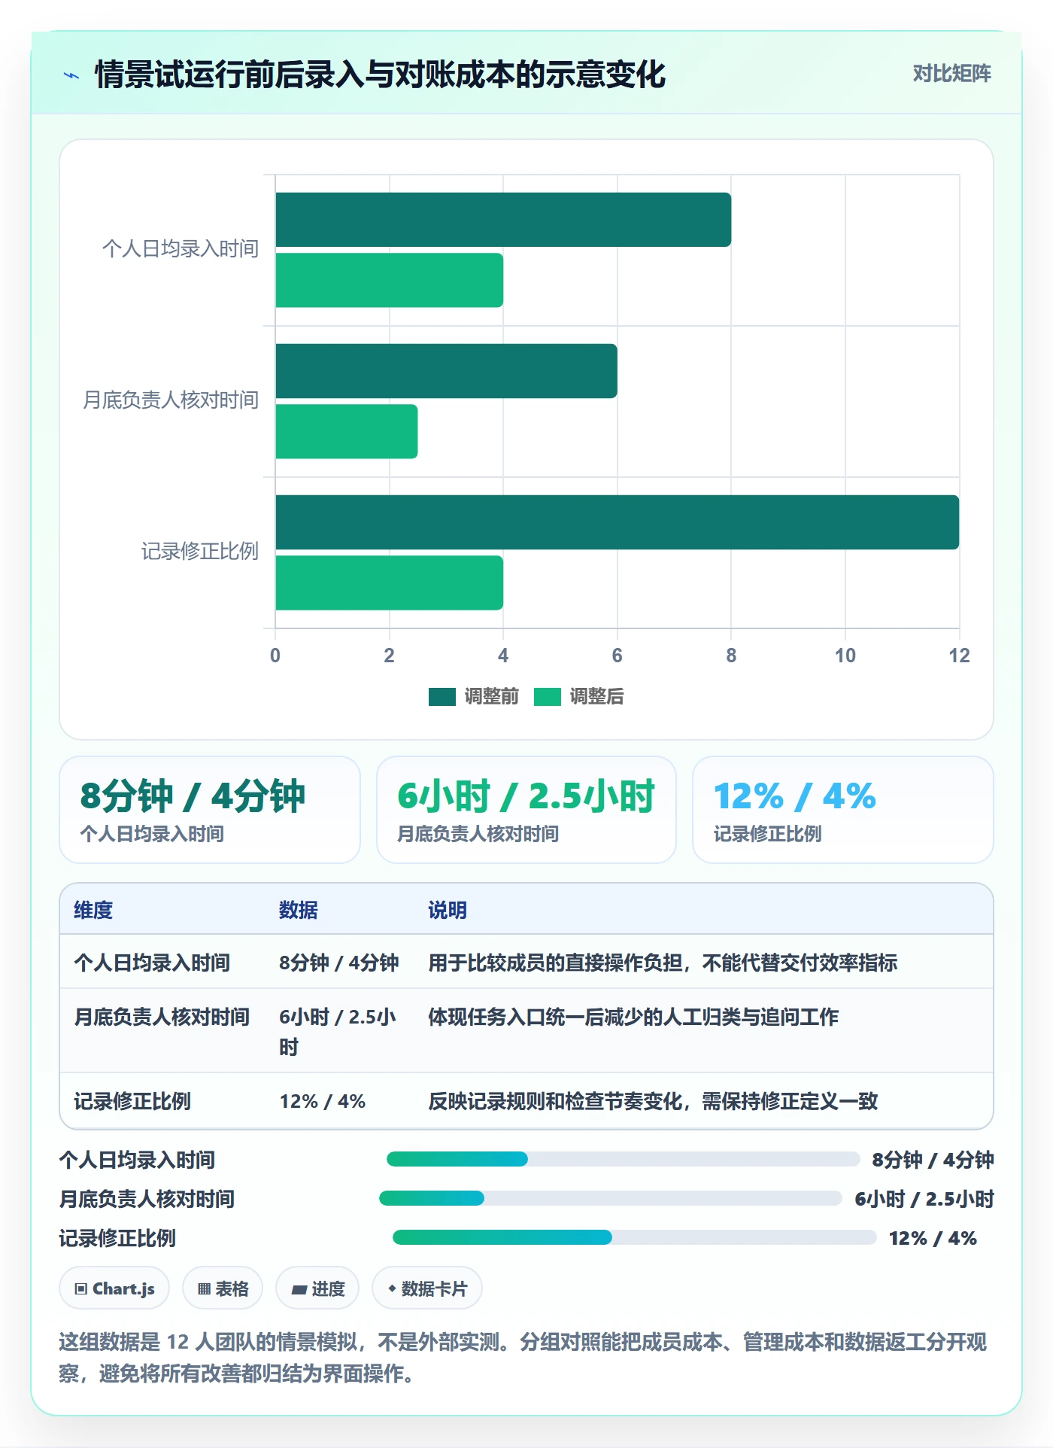
Task: Click the 调整前 bar for 记录修正比例
Action: [x=618, y=522]
